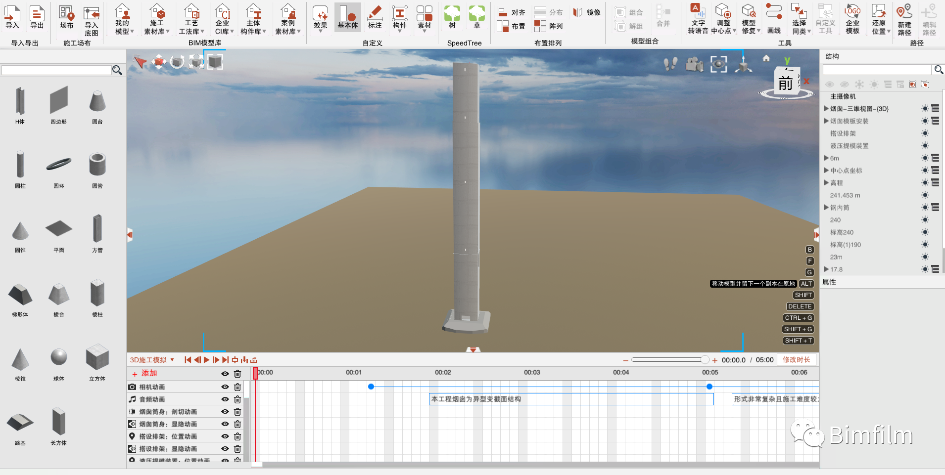The image size is (945, 475).
Task: Open the 施工素材库 dropdown
Action: (x=157, y=20)
